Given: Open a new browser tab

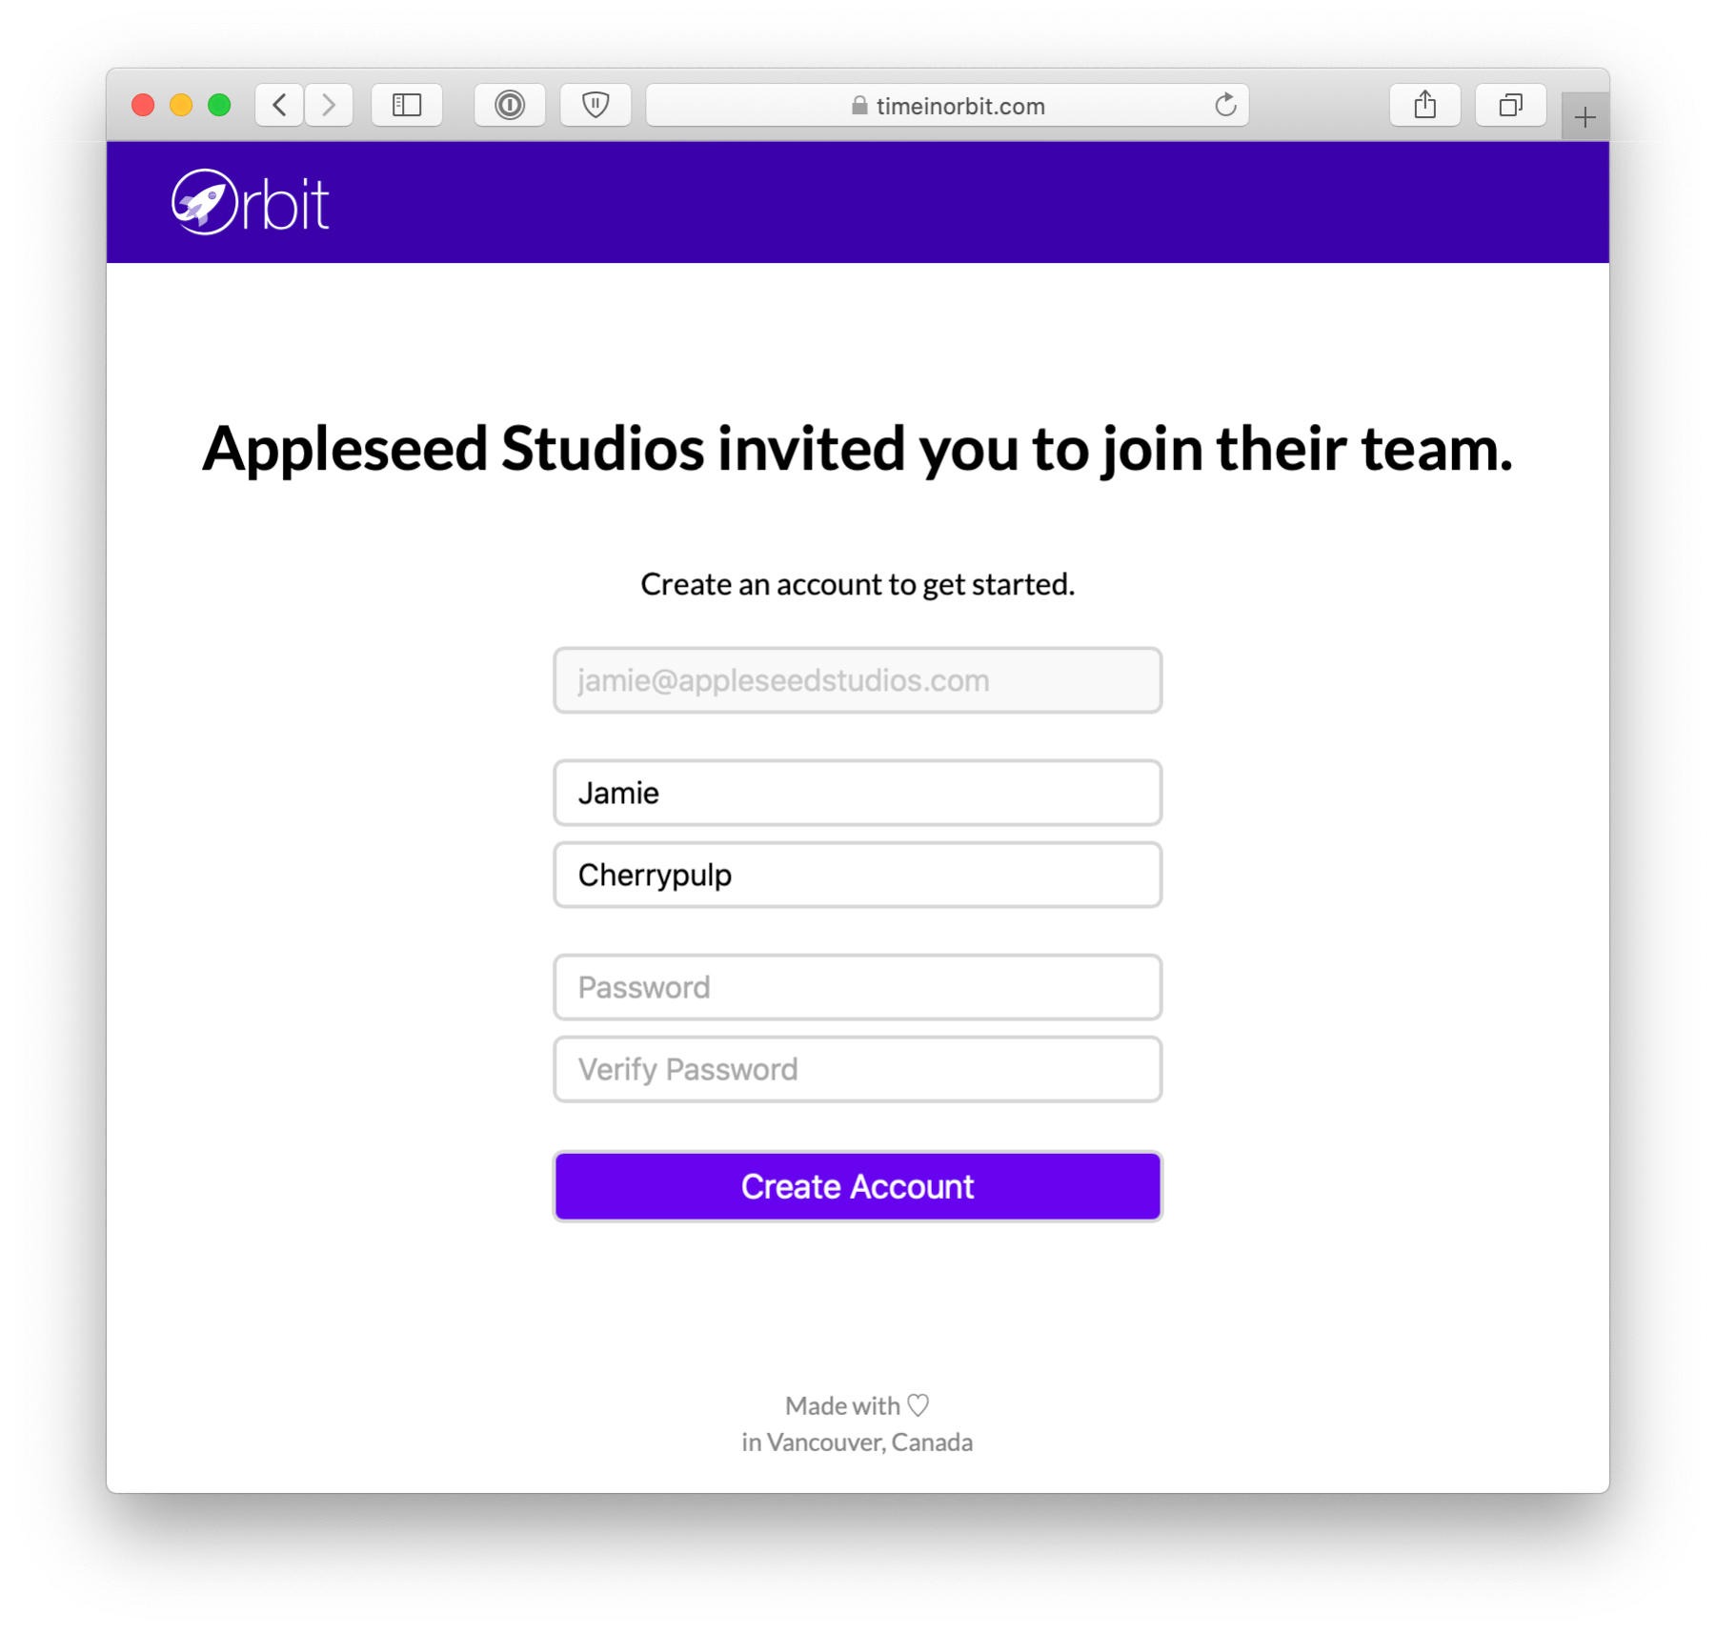Looking at the screenshot, I should [1585, 116].
